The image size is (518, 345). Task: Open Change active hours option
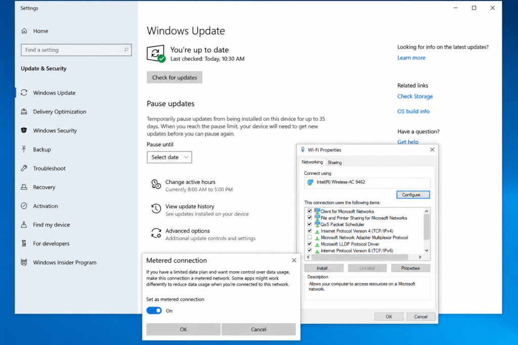199,185
